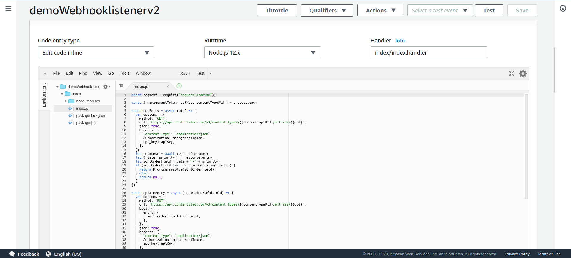Open the Go menu
Screen dimensions: 571x258
click(x=111, y=73)
